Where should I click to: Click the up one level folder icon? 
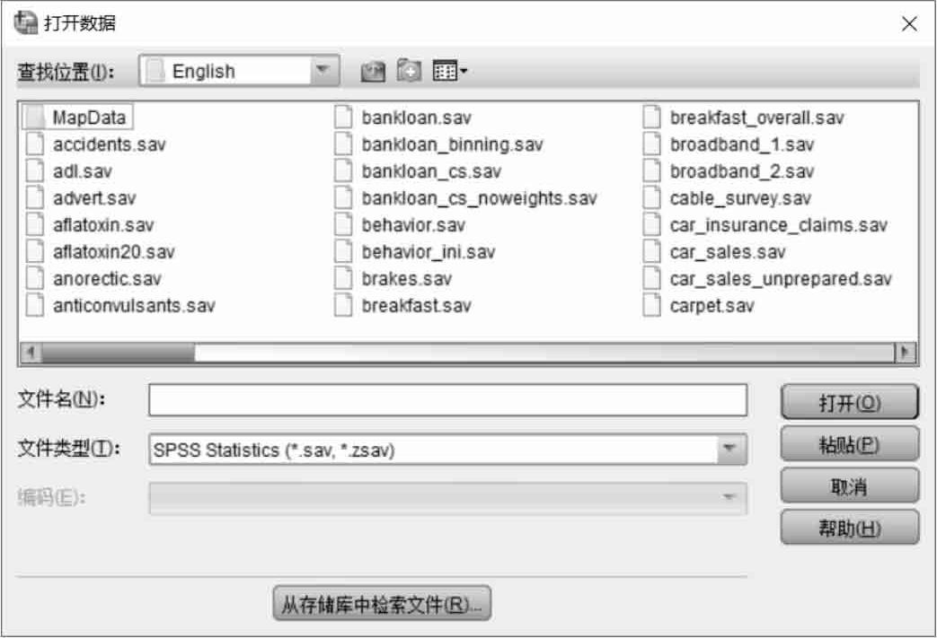(x=372, y=71)
